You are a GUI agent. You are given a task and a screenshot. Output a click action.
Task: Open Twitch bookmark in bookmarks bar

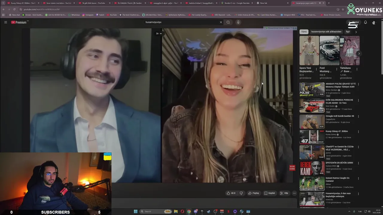coord(100,15)
